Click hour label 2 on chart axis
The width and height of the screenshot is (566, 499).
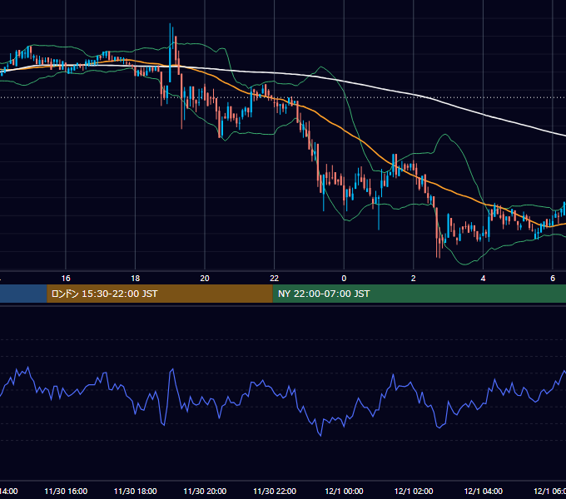tap(414, 279)
